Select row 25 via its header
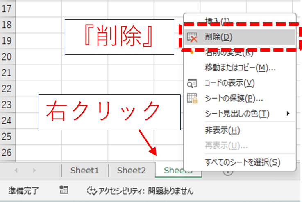This screenshot has width=302, height=202. point(7,137)
